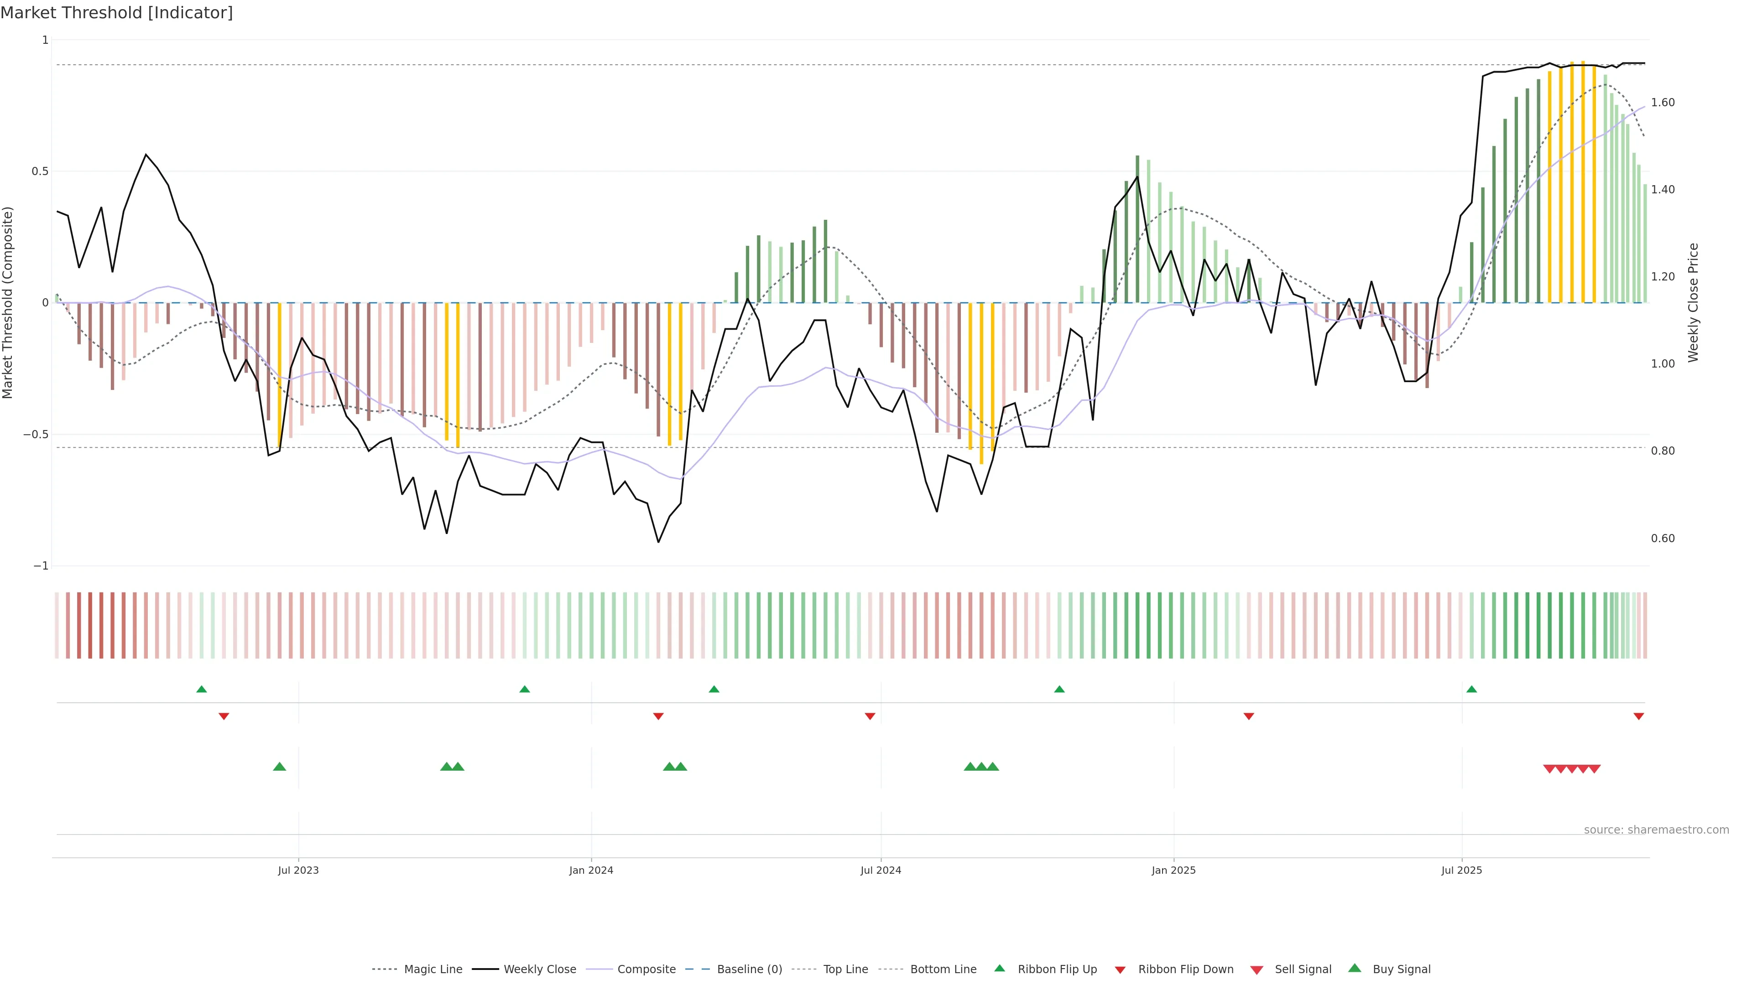Click the Weekly Close Price axis title
1752x985 pixels.
tap(1693, 302)
